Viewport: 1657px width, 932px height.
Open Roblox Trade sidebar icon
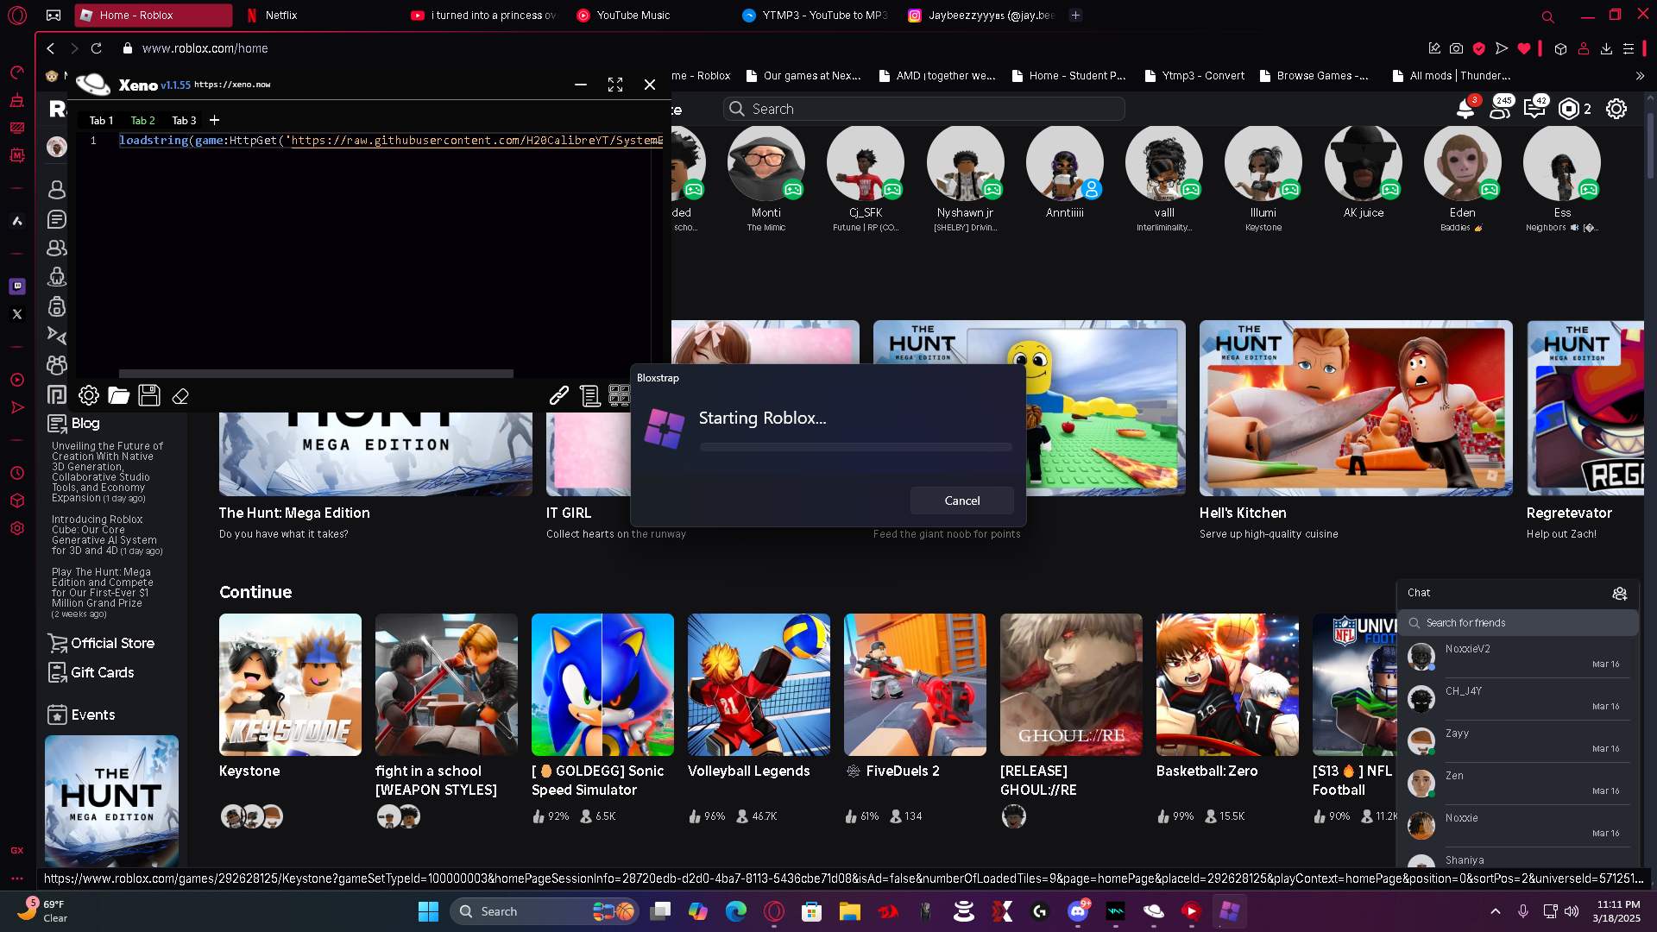(57, 336)
